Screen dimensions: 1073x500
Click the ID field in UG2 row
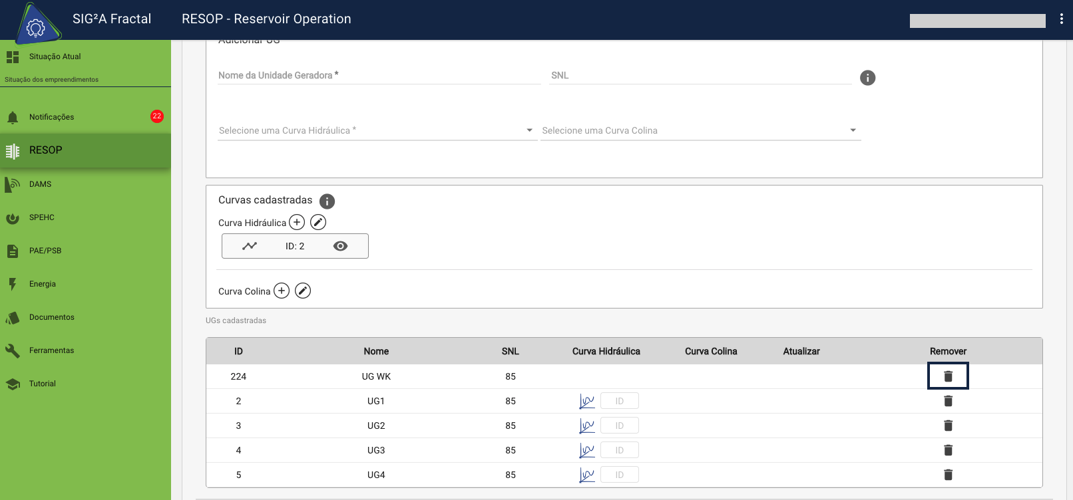click(619, 426)
